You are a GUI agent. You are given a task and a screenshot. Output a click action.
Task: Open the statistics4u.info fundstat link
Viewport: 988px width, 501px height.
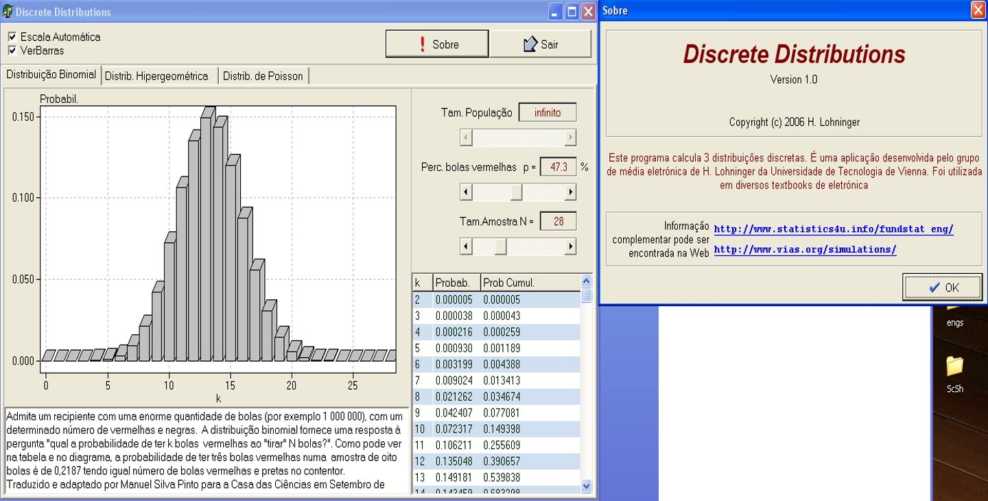tap(833, 229)
